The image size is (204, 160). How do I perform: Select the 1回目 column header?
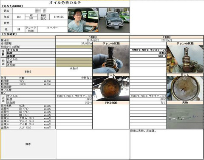click(x=93, y=37)
